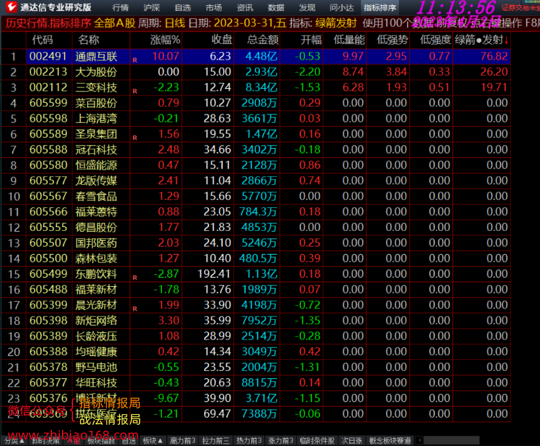This screenshot has width=540, height=446.
Task: Open the 沪深 menu
Action: point(151,8)
